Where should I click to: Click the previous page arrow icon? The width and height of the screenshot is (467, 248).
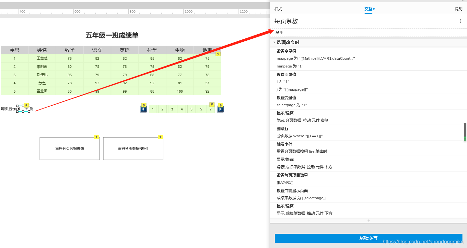click(x=143, y=109)
